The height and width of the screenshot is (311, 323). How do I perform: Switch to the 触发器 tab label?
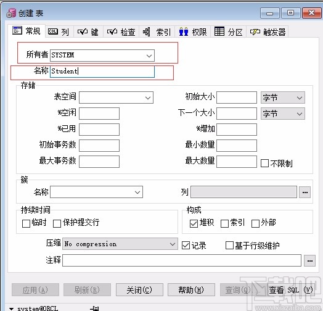[x=274, y=32]
